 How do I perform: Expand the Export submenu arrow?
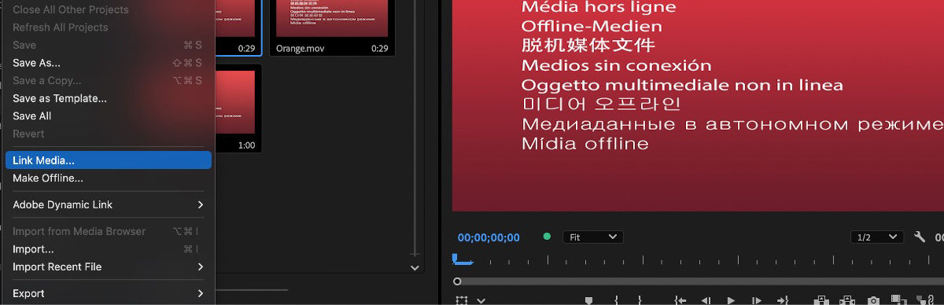[x=201, y=293]
